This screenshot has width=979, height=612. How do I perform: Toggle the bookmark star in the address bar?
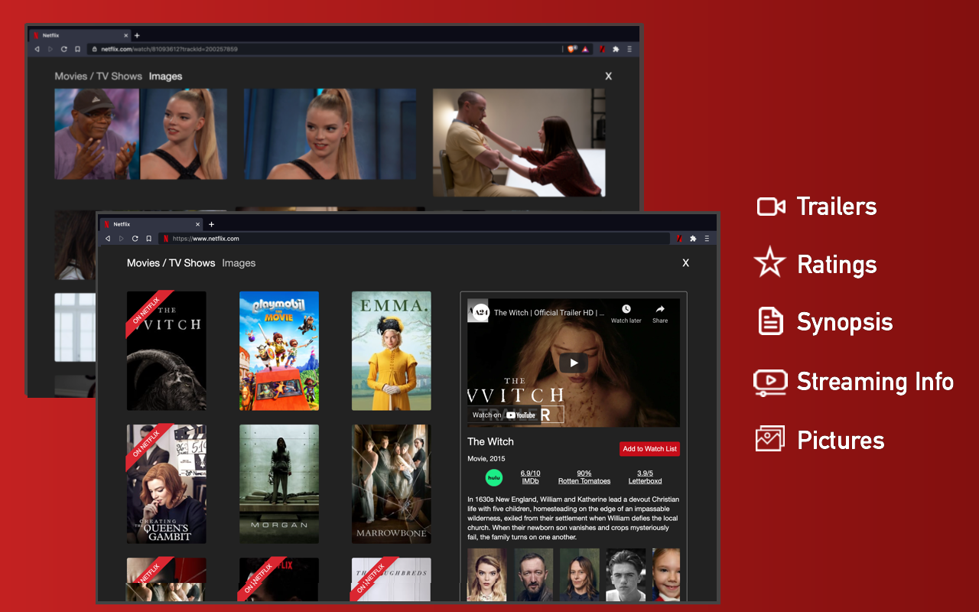(x=148, y=238)
